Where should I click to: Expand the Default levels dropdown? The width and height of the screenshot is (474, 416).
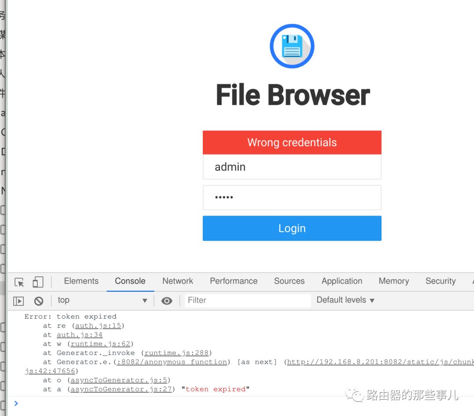tap(345, 300)
